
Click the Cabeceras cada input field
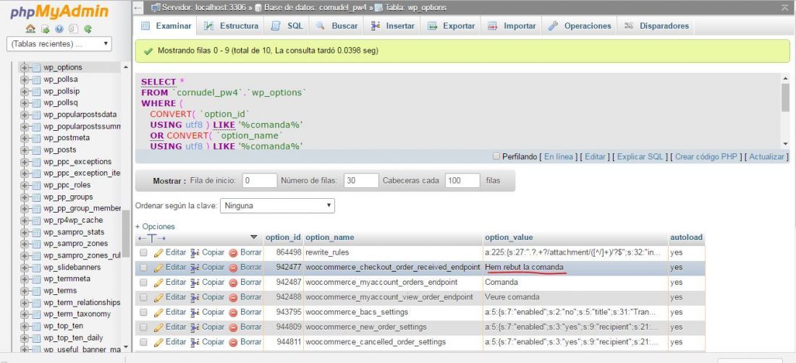pyautogui.click(x=462, y=181)
